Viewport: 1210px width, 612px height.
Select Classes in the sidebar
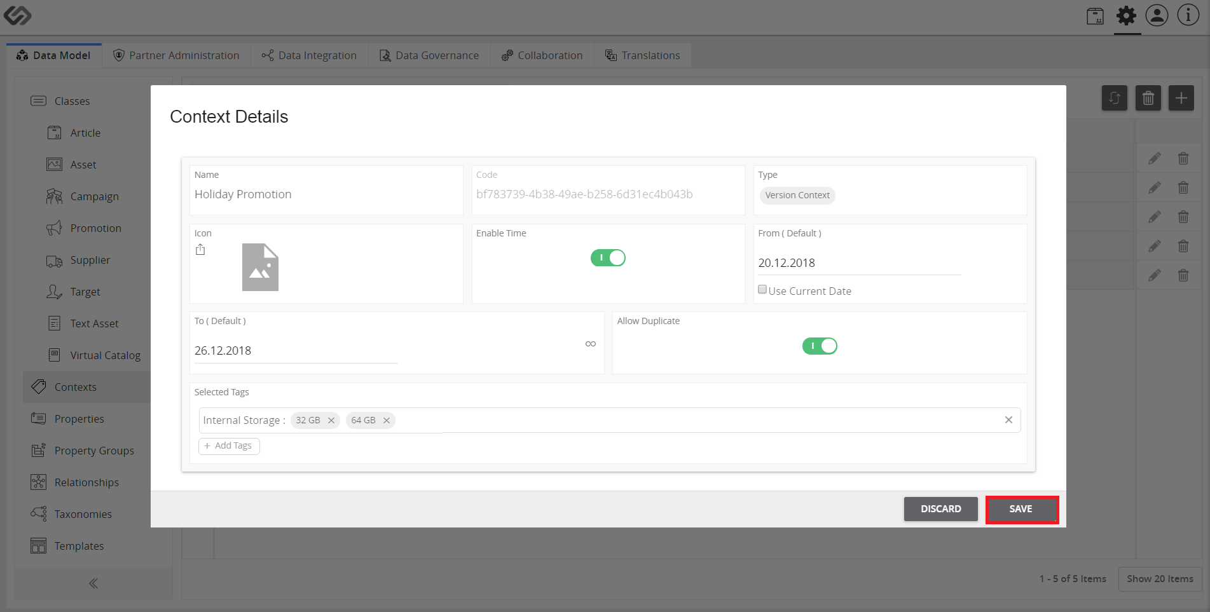coord(86,101)
